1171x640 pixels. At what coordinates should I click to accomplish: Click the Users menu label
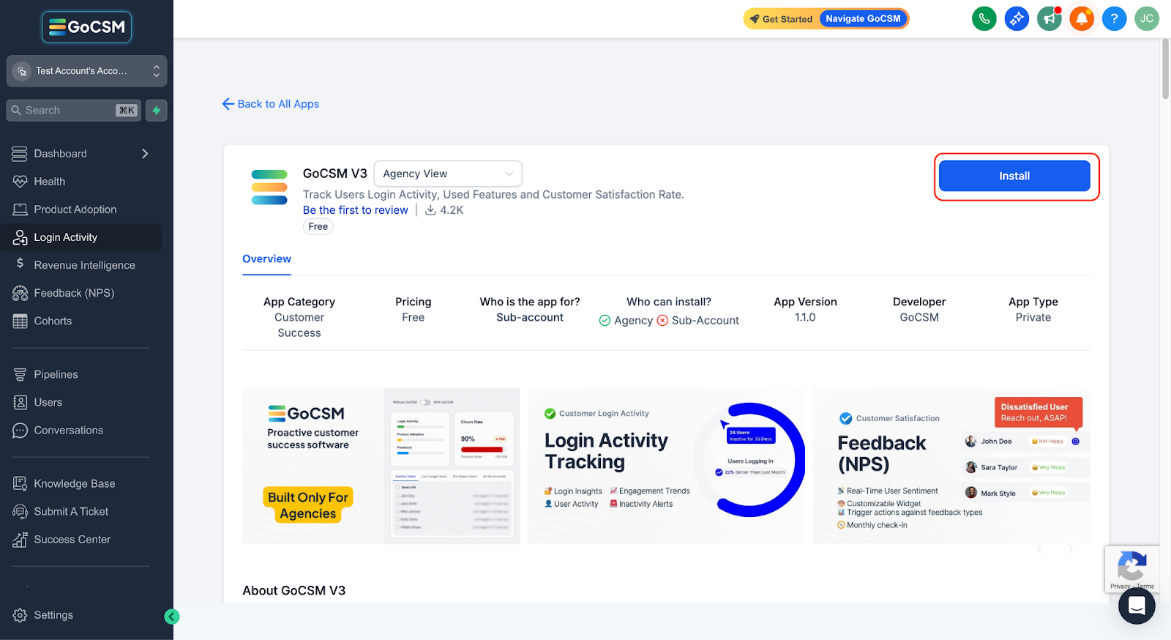(x=48, y=402)
